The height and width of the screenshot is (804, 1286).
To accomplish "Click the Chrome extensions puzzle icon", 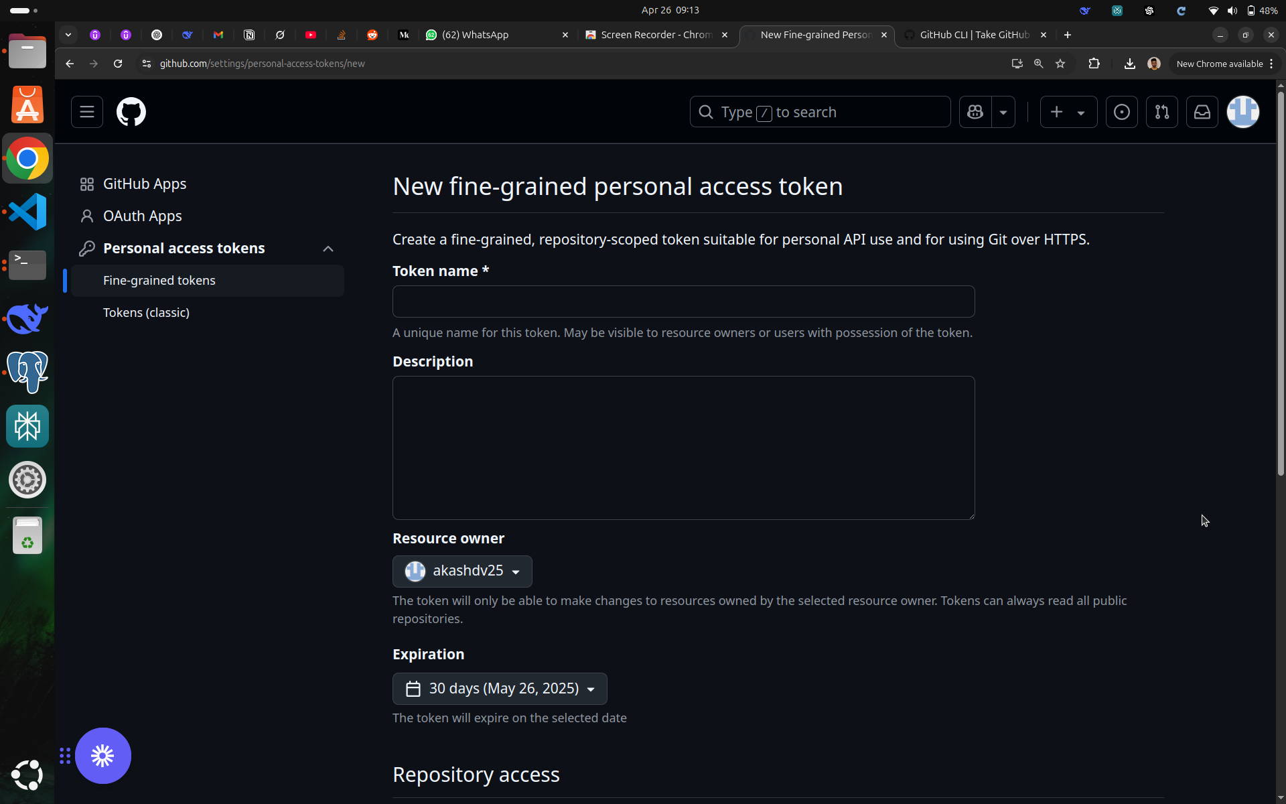I will [1094, 64].
